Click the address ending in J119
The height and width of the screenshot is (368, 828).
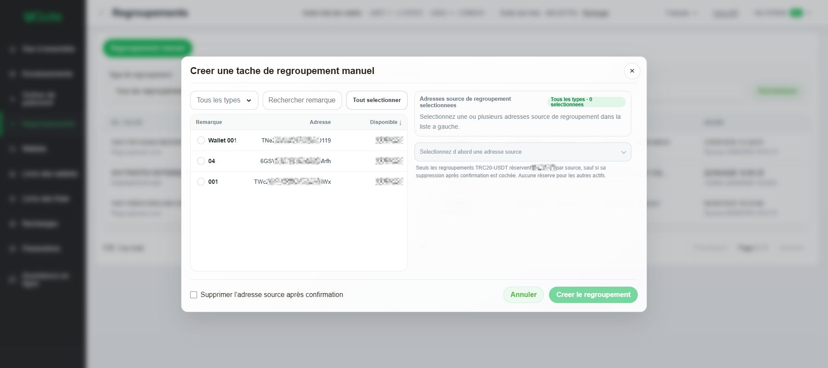(x=296, y=140)
